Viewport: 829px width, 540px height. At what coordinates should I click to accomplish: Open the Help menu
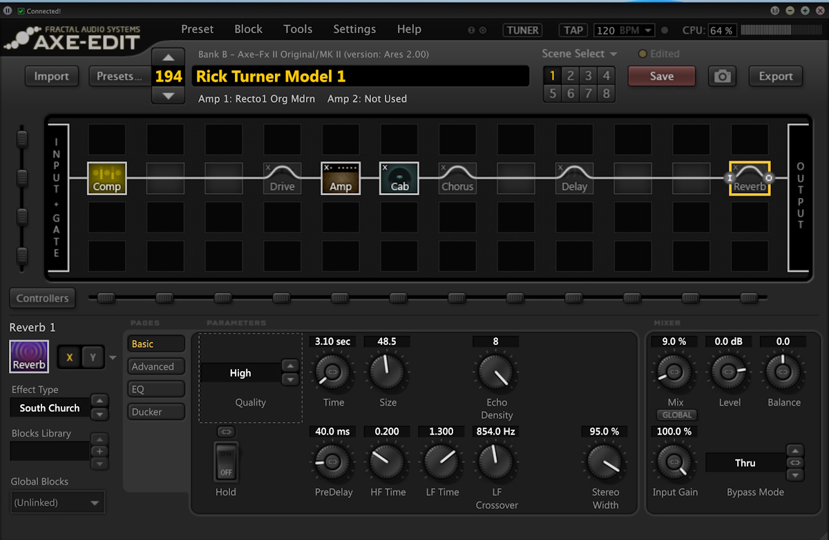pos(409,30)
